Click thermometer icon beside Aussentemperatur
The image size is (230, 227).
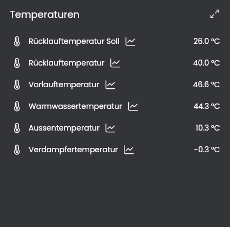click(x=17, y=128)
